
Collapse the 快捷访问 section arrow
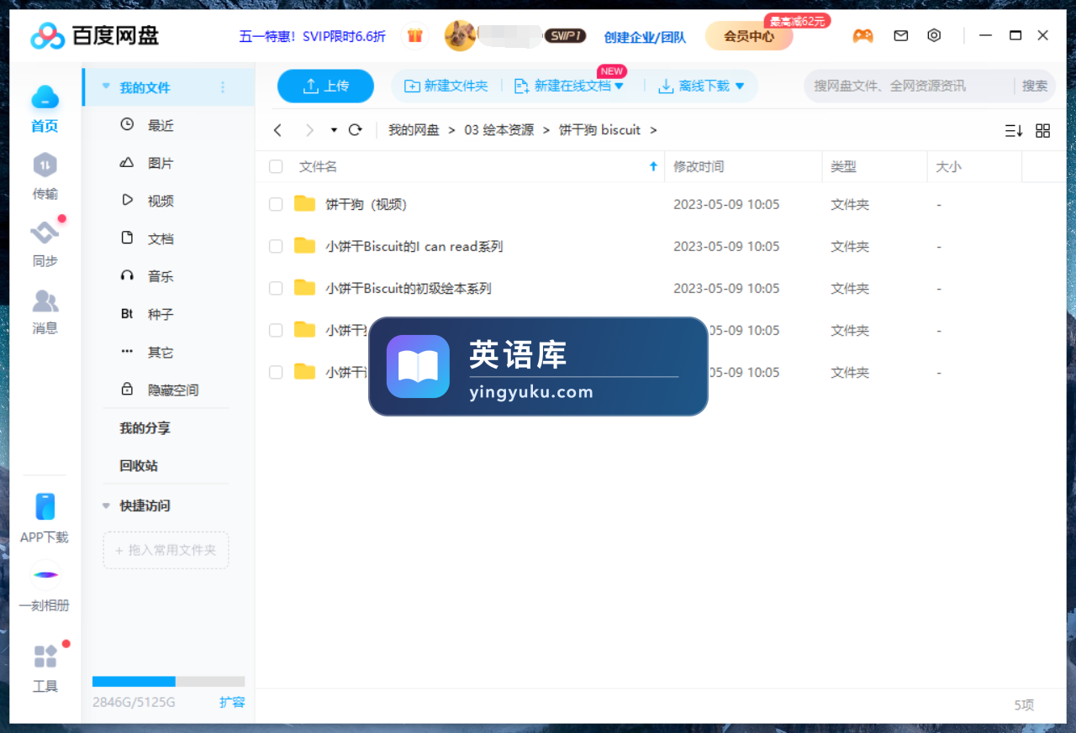pos(106,505)
